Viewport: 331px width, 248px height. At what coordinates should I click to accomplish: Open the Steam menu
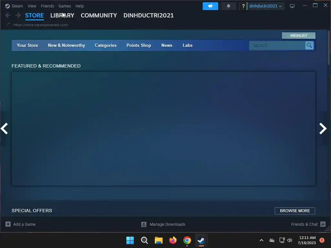tap(17, 6)
